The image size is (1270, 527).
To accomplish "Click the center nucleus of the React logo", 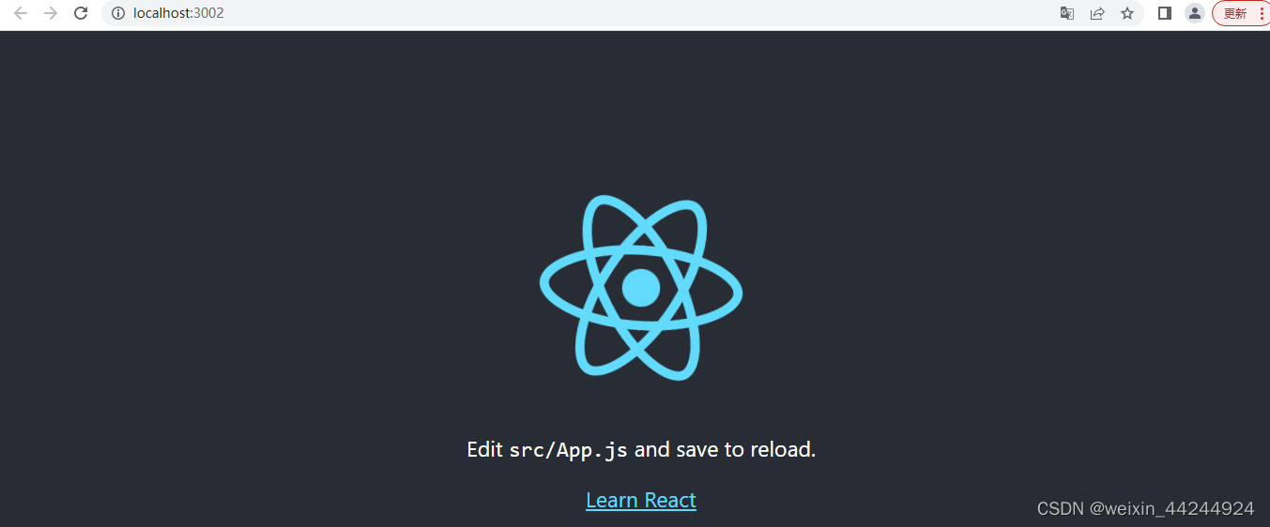I will [x=641, y=287].
